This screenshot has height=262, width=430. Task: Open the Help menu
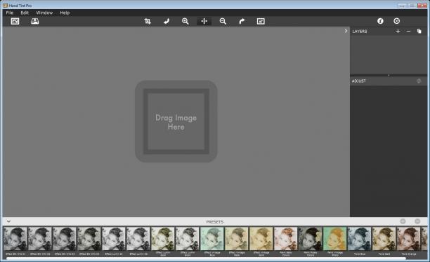[x=65, y=13]
